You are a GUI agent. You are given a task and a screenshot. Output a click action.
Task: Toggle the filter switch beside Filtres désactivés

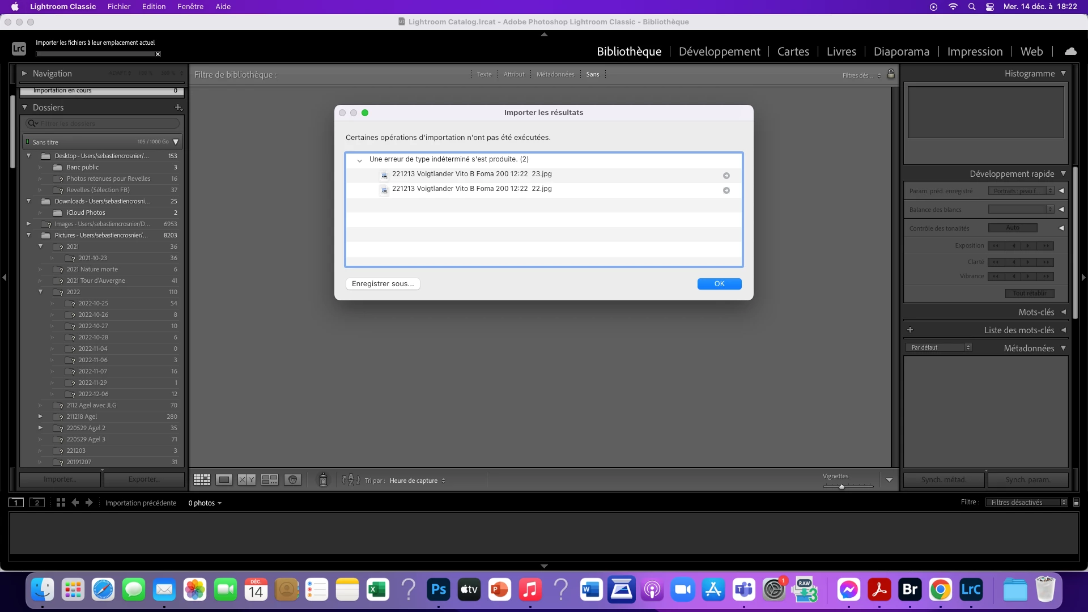(x=1076, y=502)
